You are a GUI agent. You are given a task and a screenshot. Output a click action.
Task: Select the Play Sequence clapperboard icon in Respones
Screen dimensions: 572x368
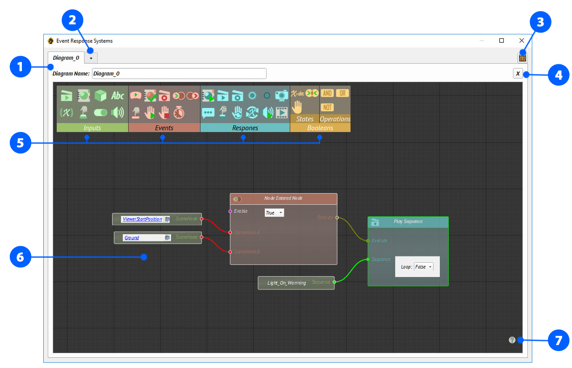coord(223,96)
